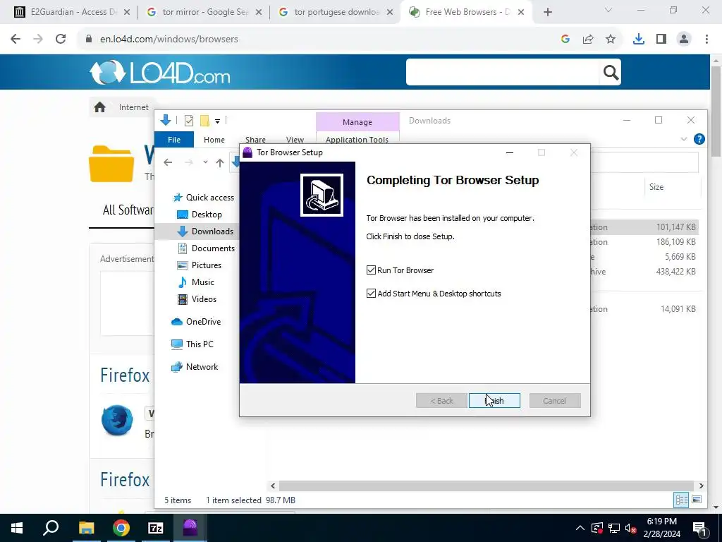Open the File tab in File Explorer
The width and height of the screenshot is (722, 542).
coord(174,140)
